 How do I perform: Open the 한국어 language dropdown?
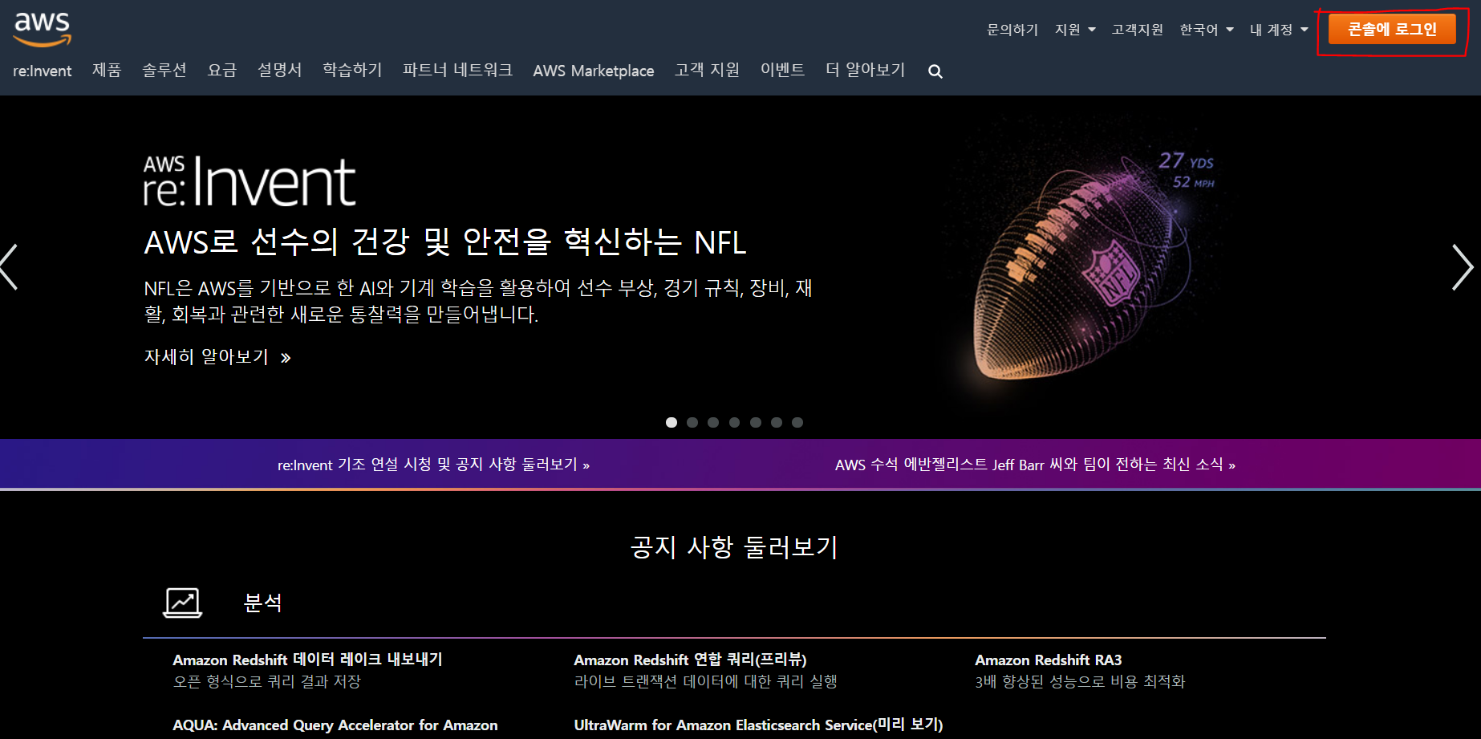click(1207, 30)
